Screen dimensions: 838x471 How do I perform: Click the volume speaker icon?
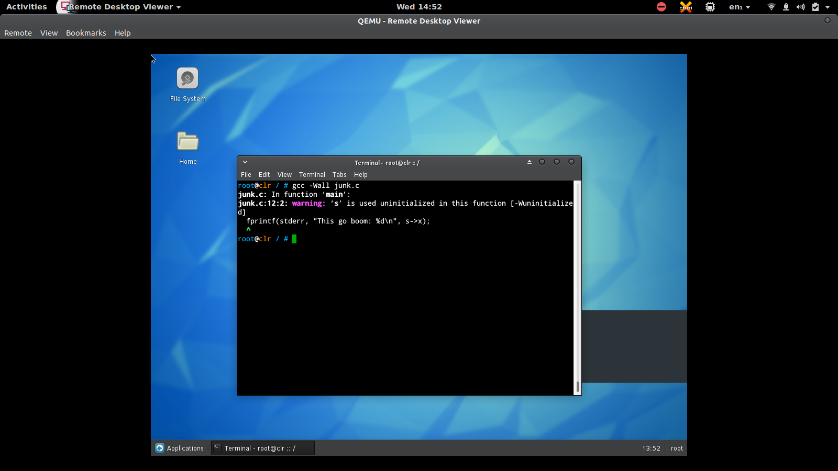pos(800,7)
